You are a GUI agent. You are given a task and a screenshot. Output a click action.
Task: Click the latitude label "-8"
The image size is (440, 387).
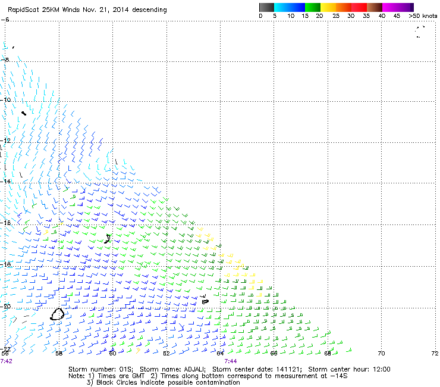5,60
